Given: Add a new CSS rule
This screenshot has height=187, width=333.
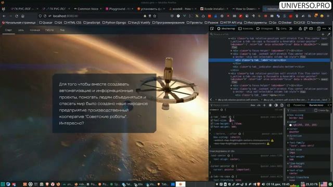Looking at the screenshot, I should click(x=264, y=105).
